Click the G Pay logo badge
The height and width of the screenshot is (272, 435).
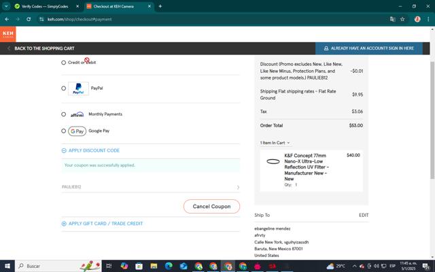tap(77, 131)
